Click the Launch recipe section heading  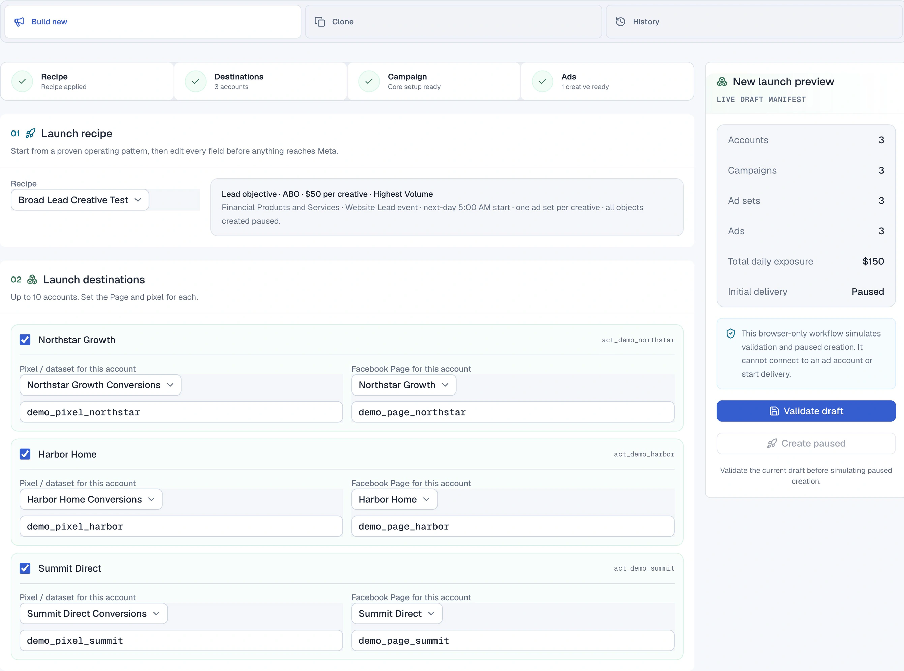pyautogui.click(x=77, y=133)
